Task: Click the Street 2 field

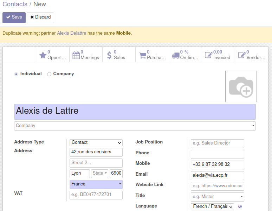Action: coord(96,163)
